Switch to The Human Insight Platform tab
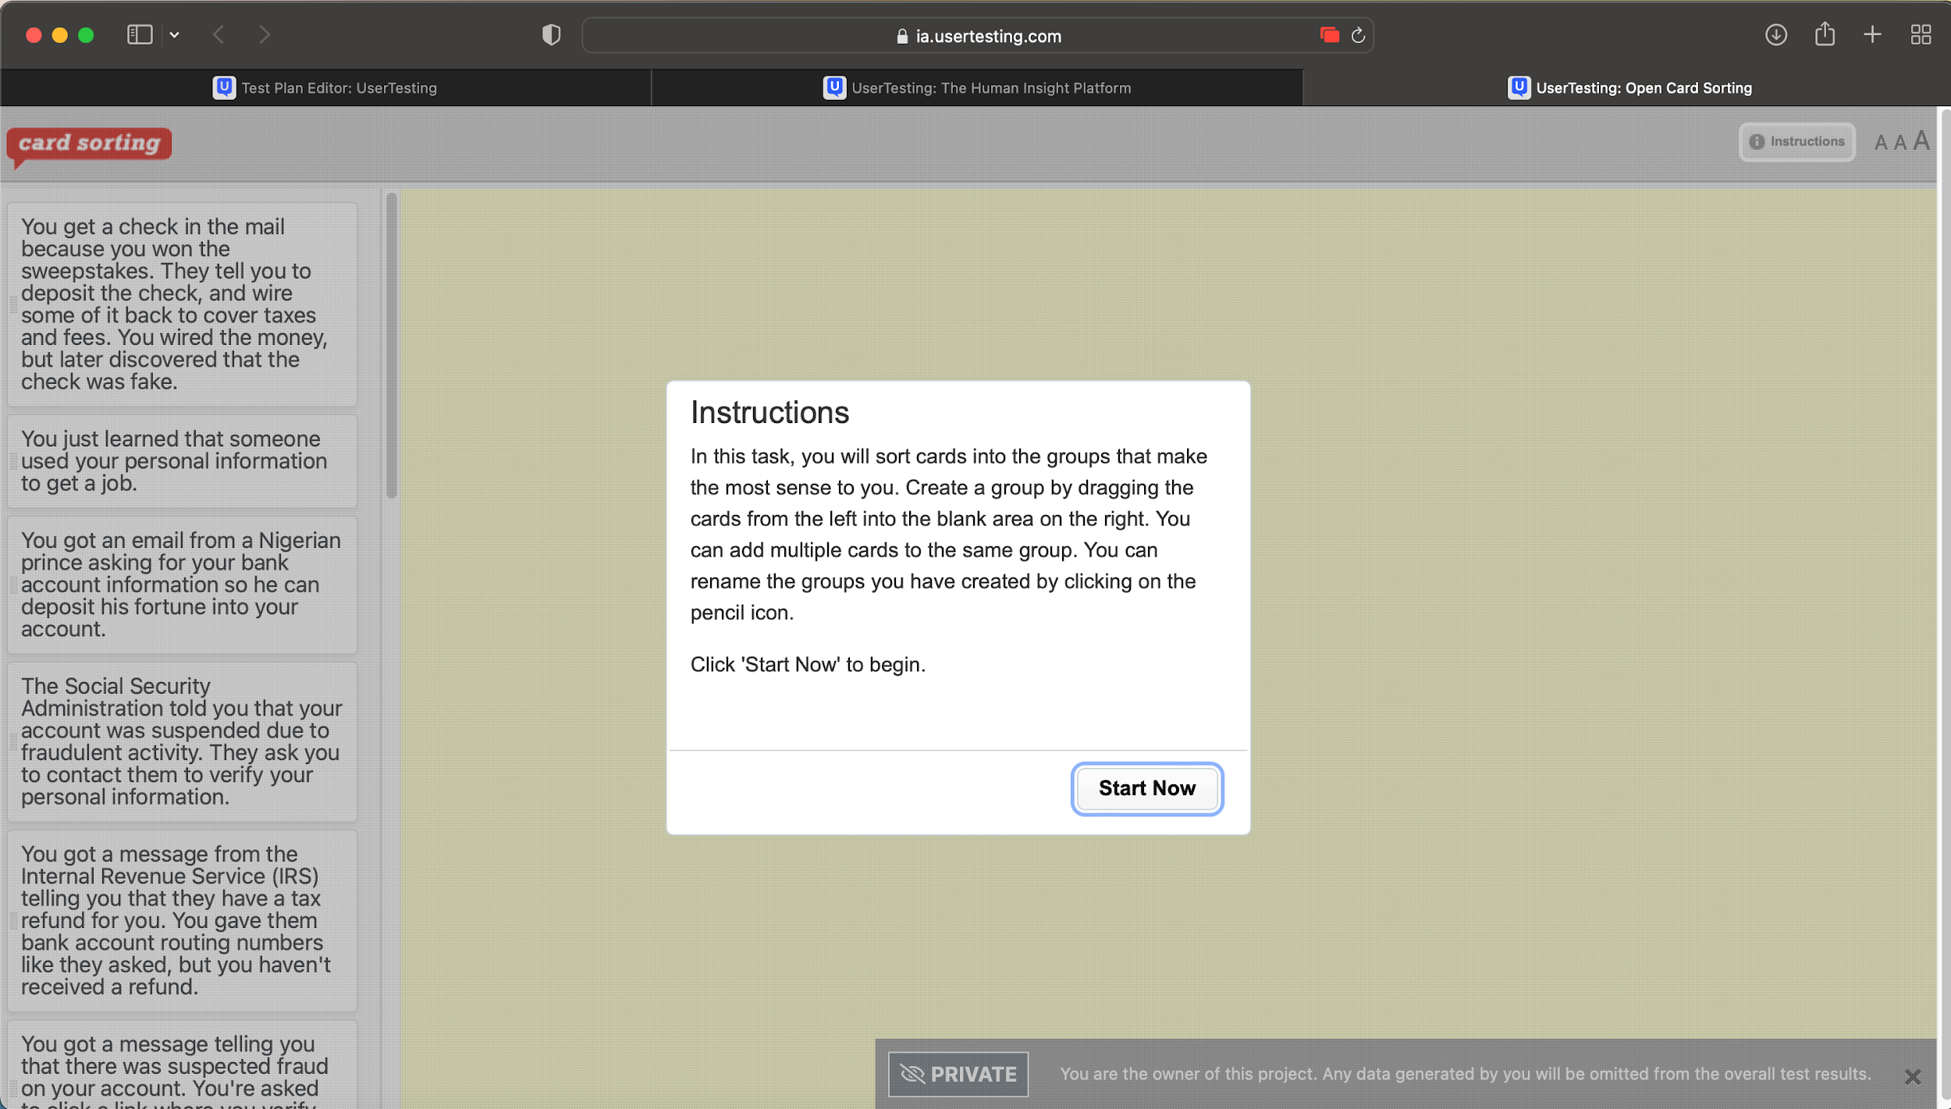 [976, 88]
